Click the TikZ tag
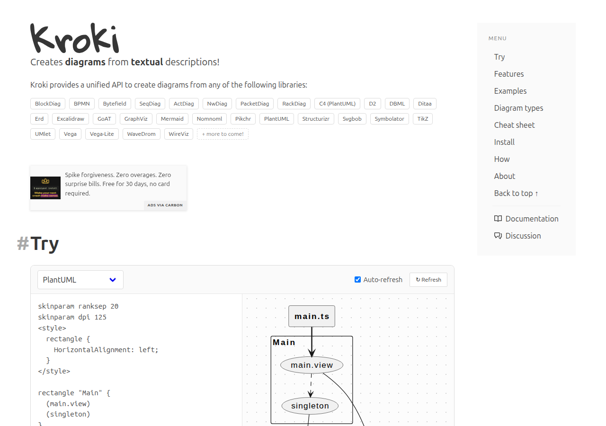The width and height of the screenshot is (606, 426). click(x=423, y=119)
